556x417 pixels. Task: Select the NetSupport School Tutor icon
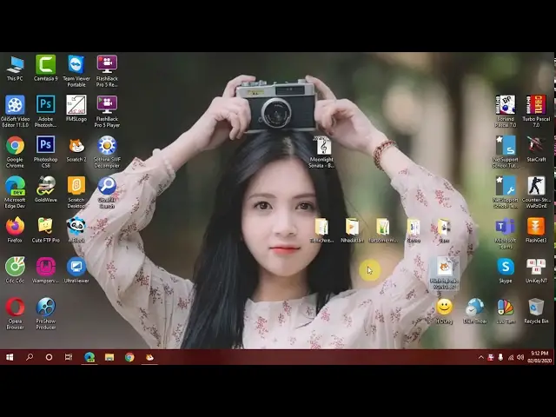506,152
